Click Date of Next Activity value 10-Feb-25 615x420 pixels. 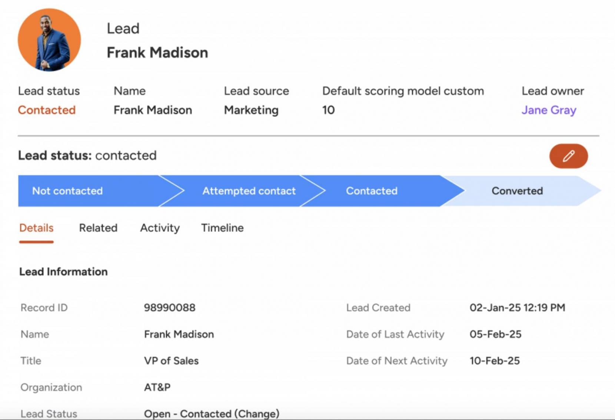tap(495, 361)
